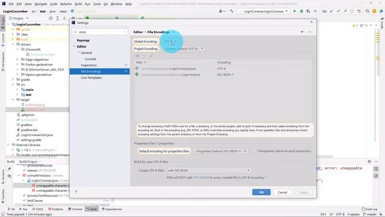Open Favorites tool window on left strip

2,196
